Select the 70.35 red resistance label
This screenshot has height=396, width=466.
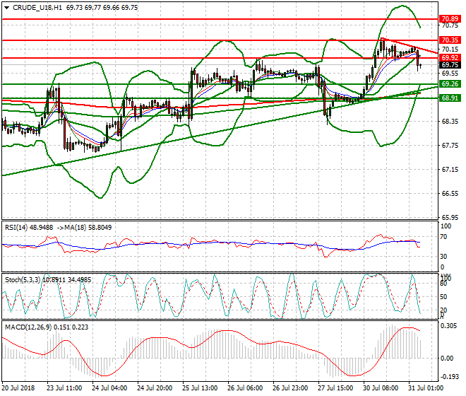[450, 40]
